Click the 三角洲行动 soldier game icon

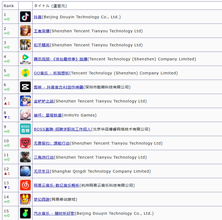point(25,157)
